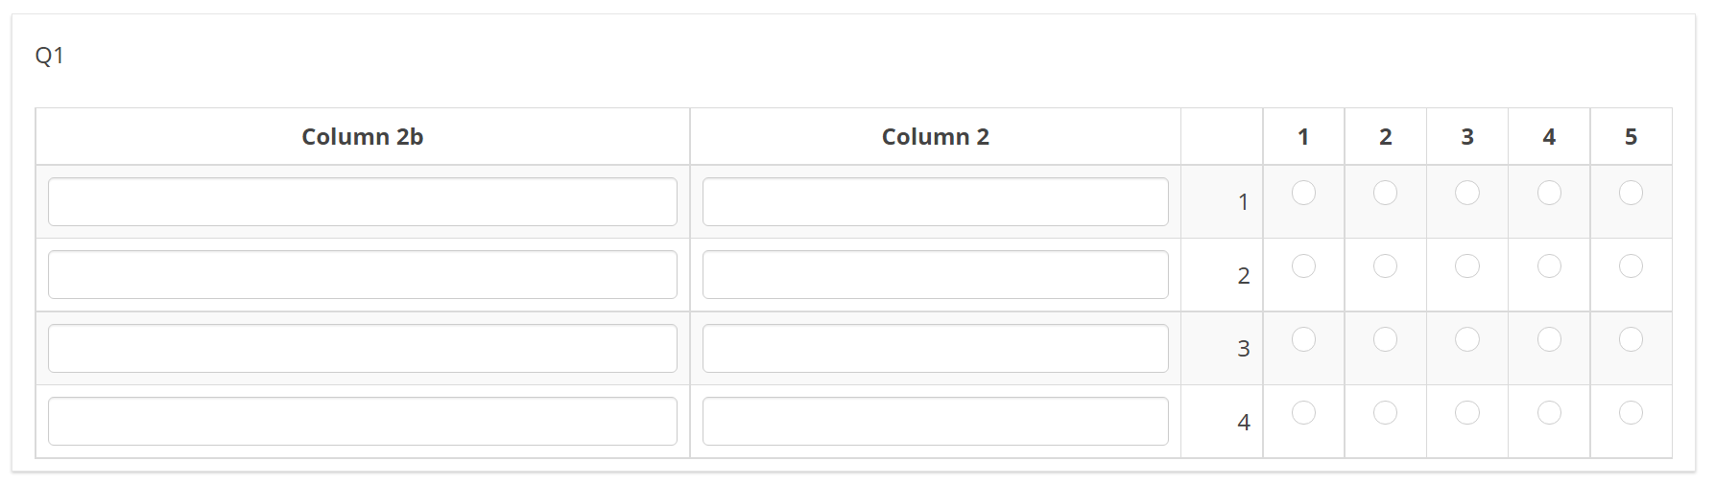This screenshot has width=1715, height=484.
Task: Select rating 2 for row 2
Action: pyautogui.click(x=1385, y=266)
